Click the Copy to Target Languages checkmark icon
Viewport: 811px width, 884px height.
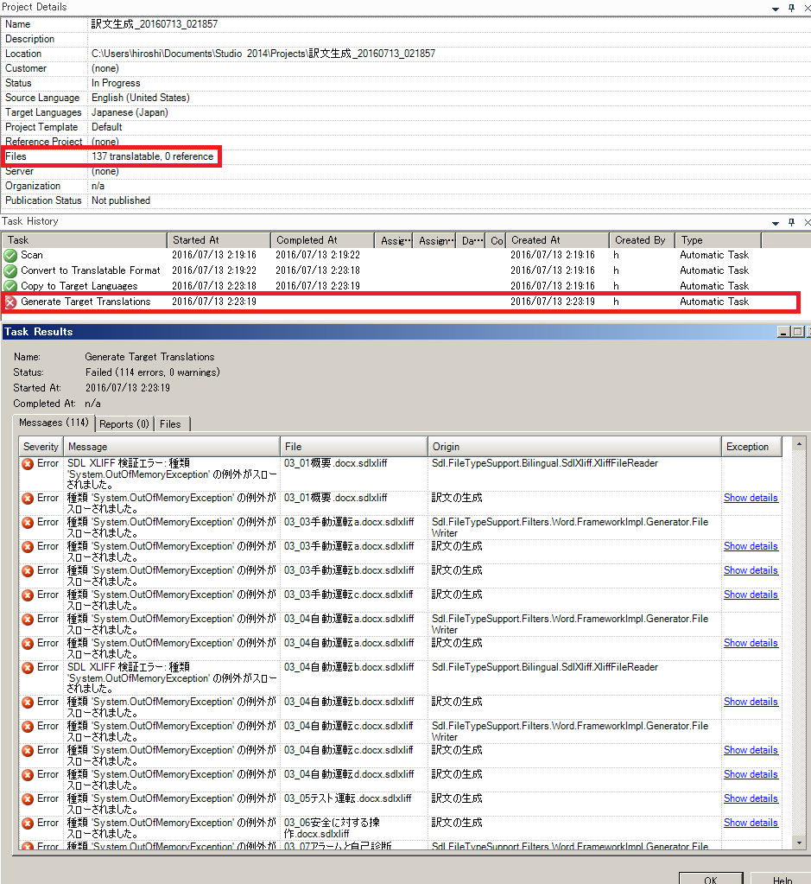click(10, 286)
